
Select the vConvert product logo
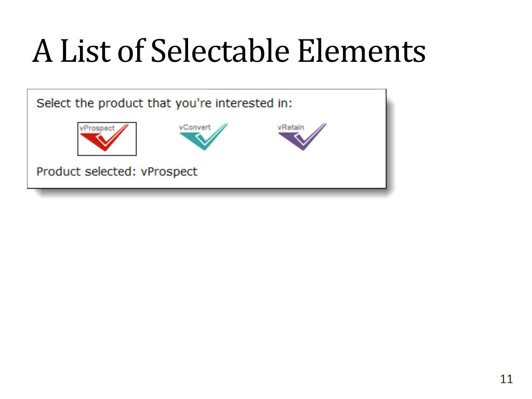[203, 137]
